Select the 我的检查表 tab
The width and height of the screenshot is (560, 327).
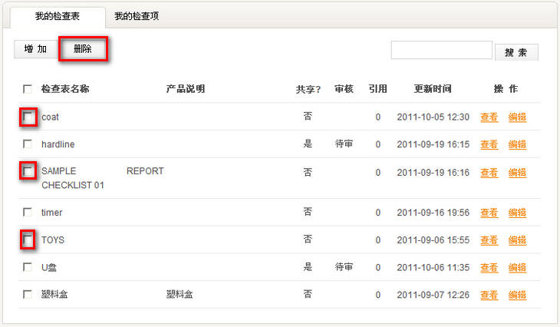point(57,16)
